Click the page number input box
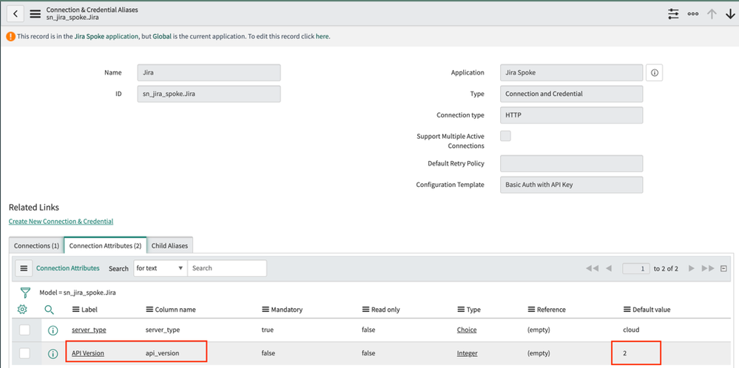739x368 pixels. pos(635,268)
